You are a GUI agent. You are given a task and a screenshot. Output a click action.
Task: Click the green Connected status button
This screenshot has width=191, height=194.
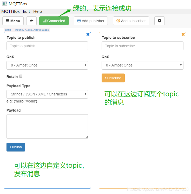coord(54,21)
